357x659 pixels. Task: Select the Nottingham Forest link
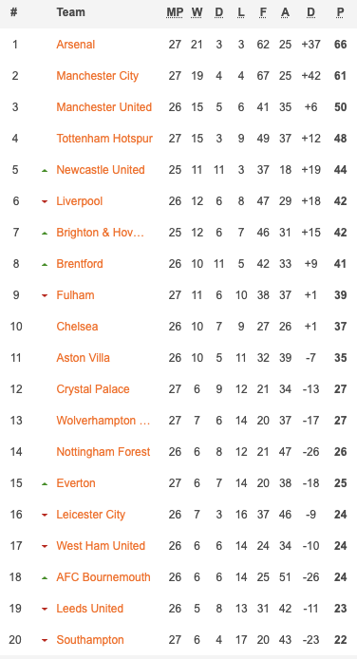point(103,452)
